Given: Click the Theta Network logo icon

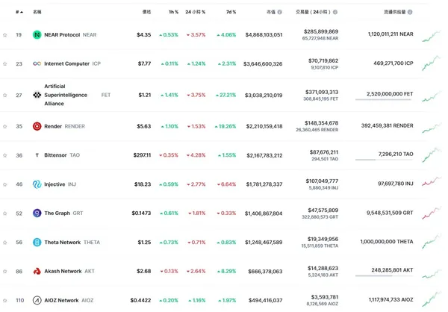Looking at the screenshot, I should [37, 243].
